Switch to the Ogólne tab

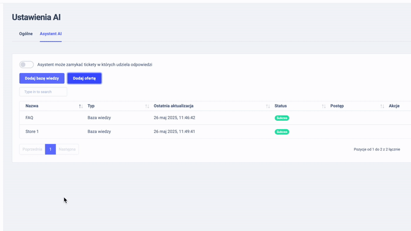point(26,34)
